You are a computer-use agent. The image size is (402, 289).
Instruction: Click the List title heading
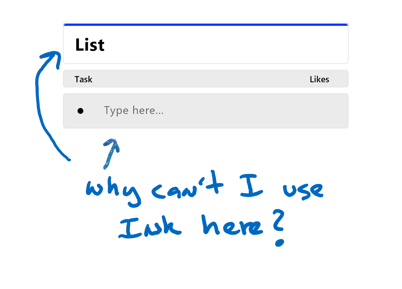90,45
